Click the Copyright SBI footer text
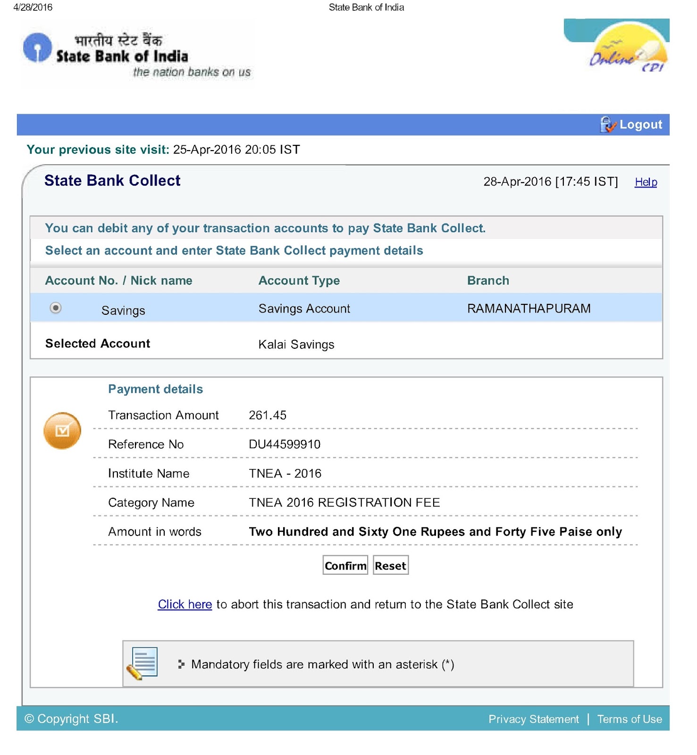 coord(71,719)
